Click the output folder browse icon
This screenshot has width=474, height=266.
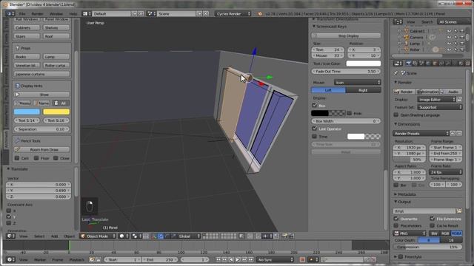pos(459,211)
